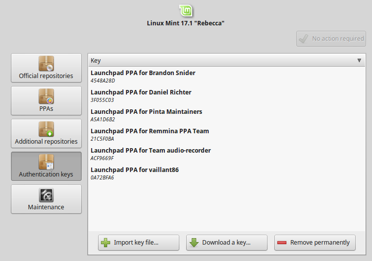Click the Official repositories package icon
The image size is (372, 261).
coord(46,64)
